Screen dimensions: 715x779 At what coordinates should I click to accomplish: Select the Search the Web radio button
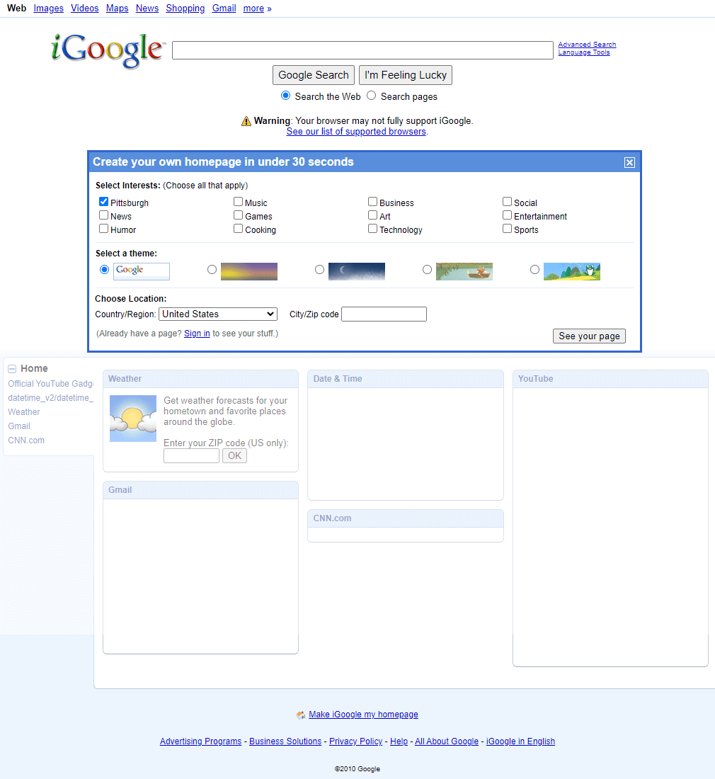285,96
